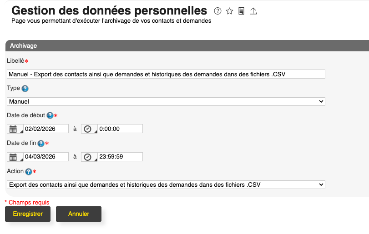Image resolution: width=369 pixels, height=234 pixels.
Task: Click the share/export icon beside title
Action: 253,11
